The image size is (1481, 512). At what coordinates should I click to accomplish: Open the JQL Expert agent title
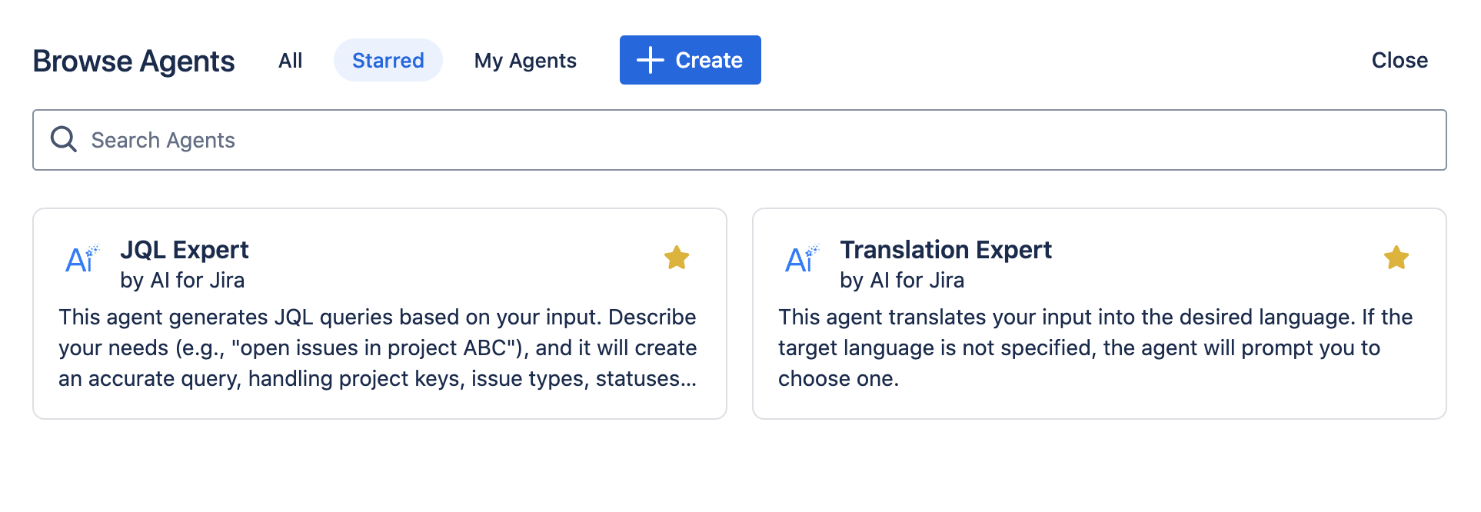click(185, 250)
